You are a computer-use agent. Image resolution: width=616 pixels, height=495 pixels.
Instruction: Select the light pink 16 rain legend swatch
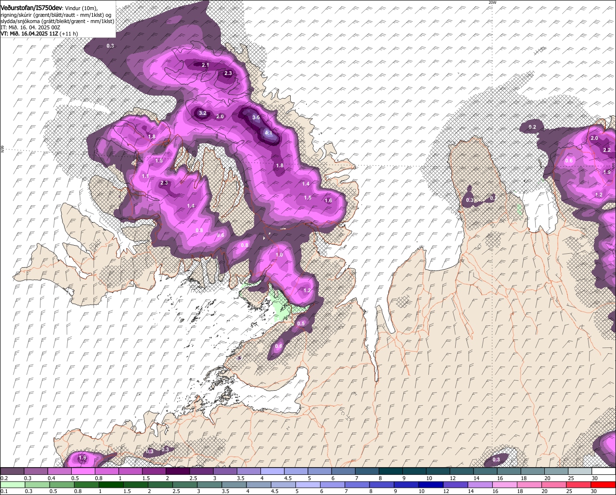coord(505,485)
